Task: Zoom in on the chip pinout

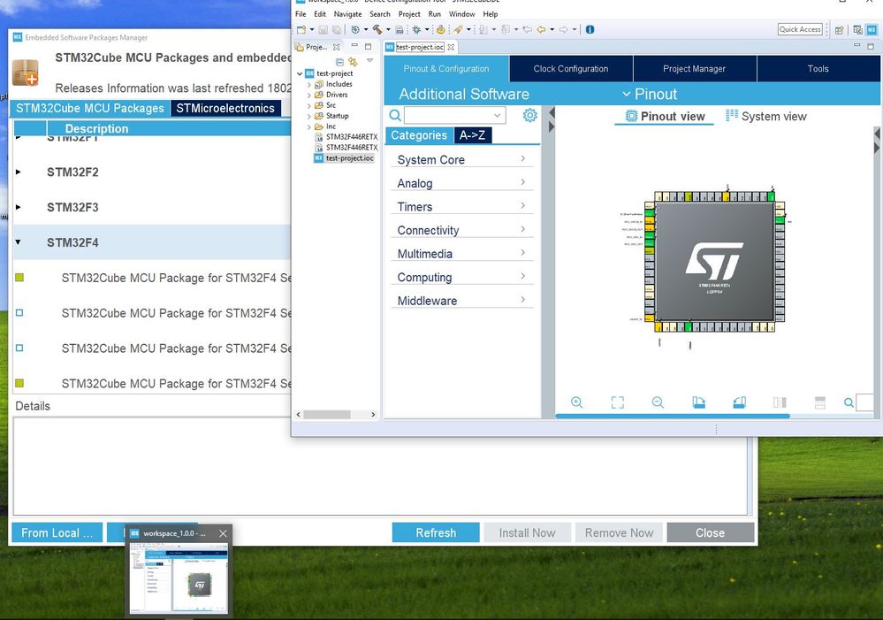Action: point(576,402)
